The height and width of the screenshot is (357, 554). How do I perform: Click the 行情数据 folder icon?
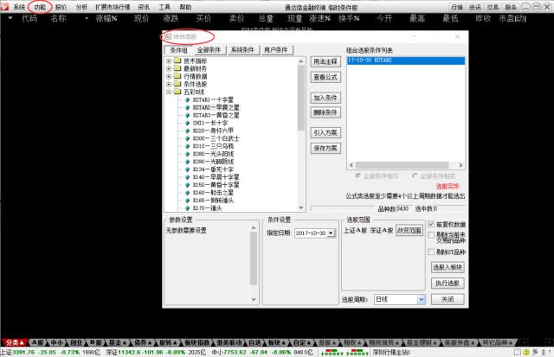[177, 76]
